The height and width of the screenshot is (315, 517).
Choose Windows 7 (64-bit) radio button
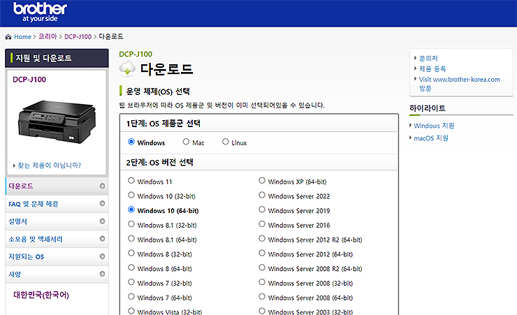[131, 297]
